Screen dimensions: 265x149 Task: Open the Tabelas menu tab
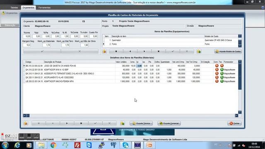click(x=14, y=7)
